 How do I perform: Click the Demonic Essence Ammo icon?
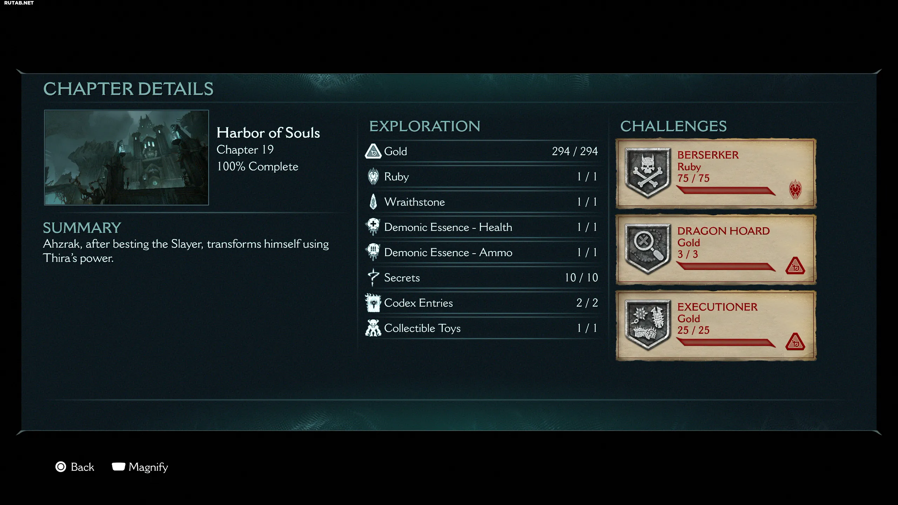pos(373,252)
